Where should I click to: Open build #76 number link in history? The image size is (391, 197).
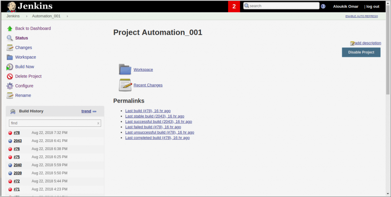pyautogui.click(x=17, y=149)
